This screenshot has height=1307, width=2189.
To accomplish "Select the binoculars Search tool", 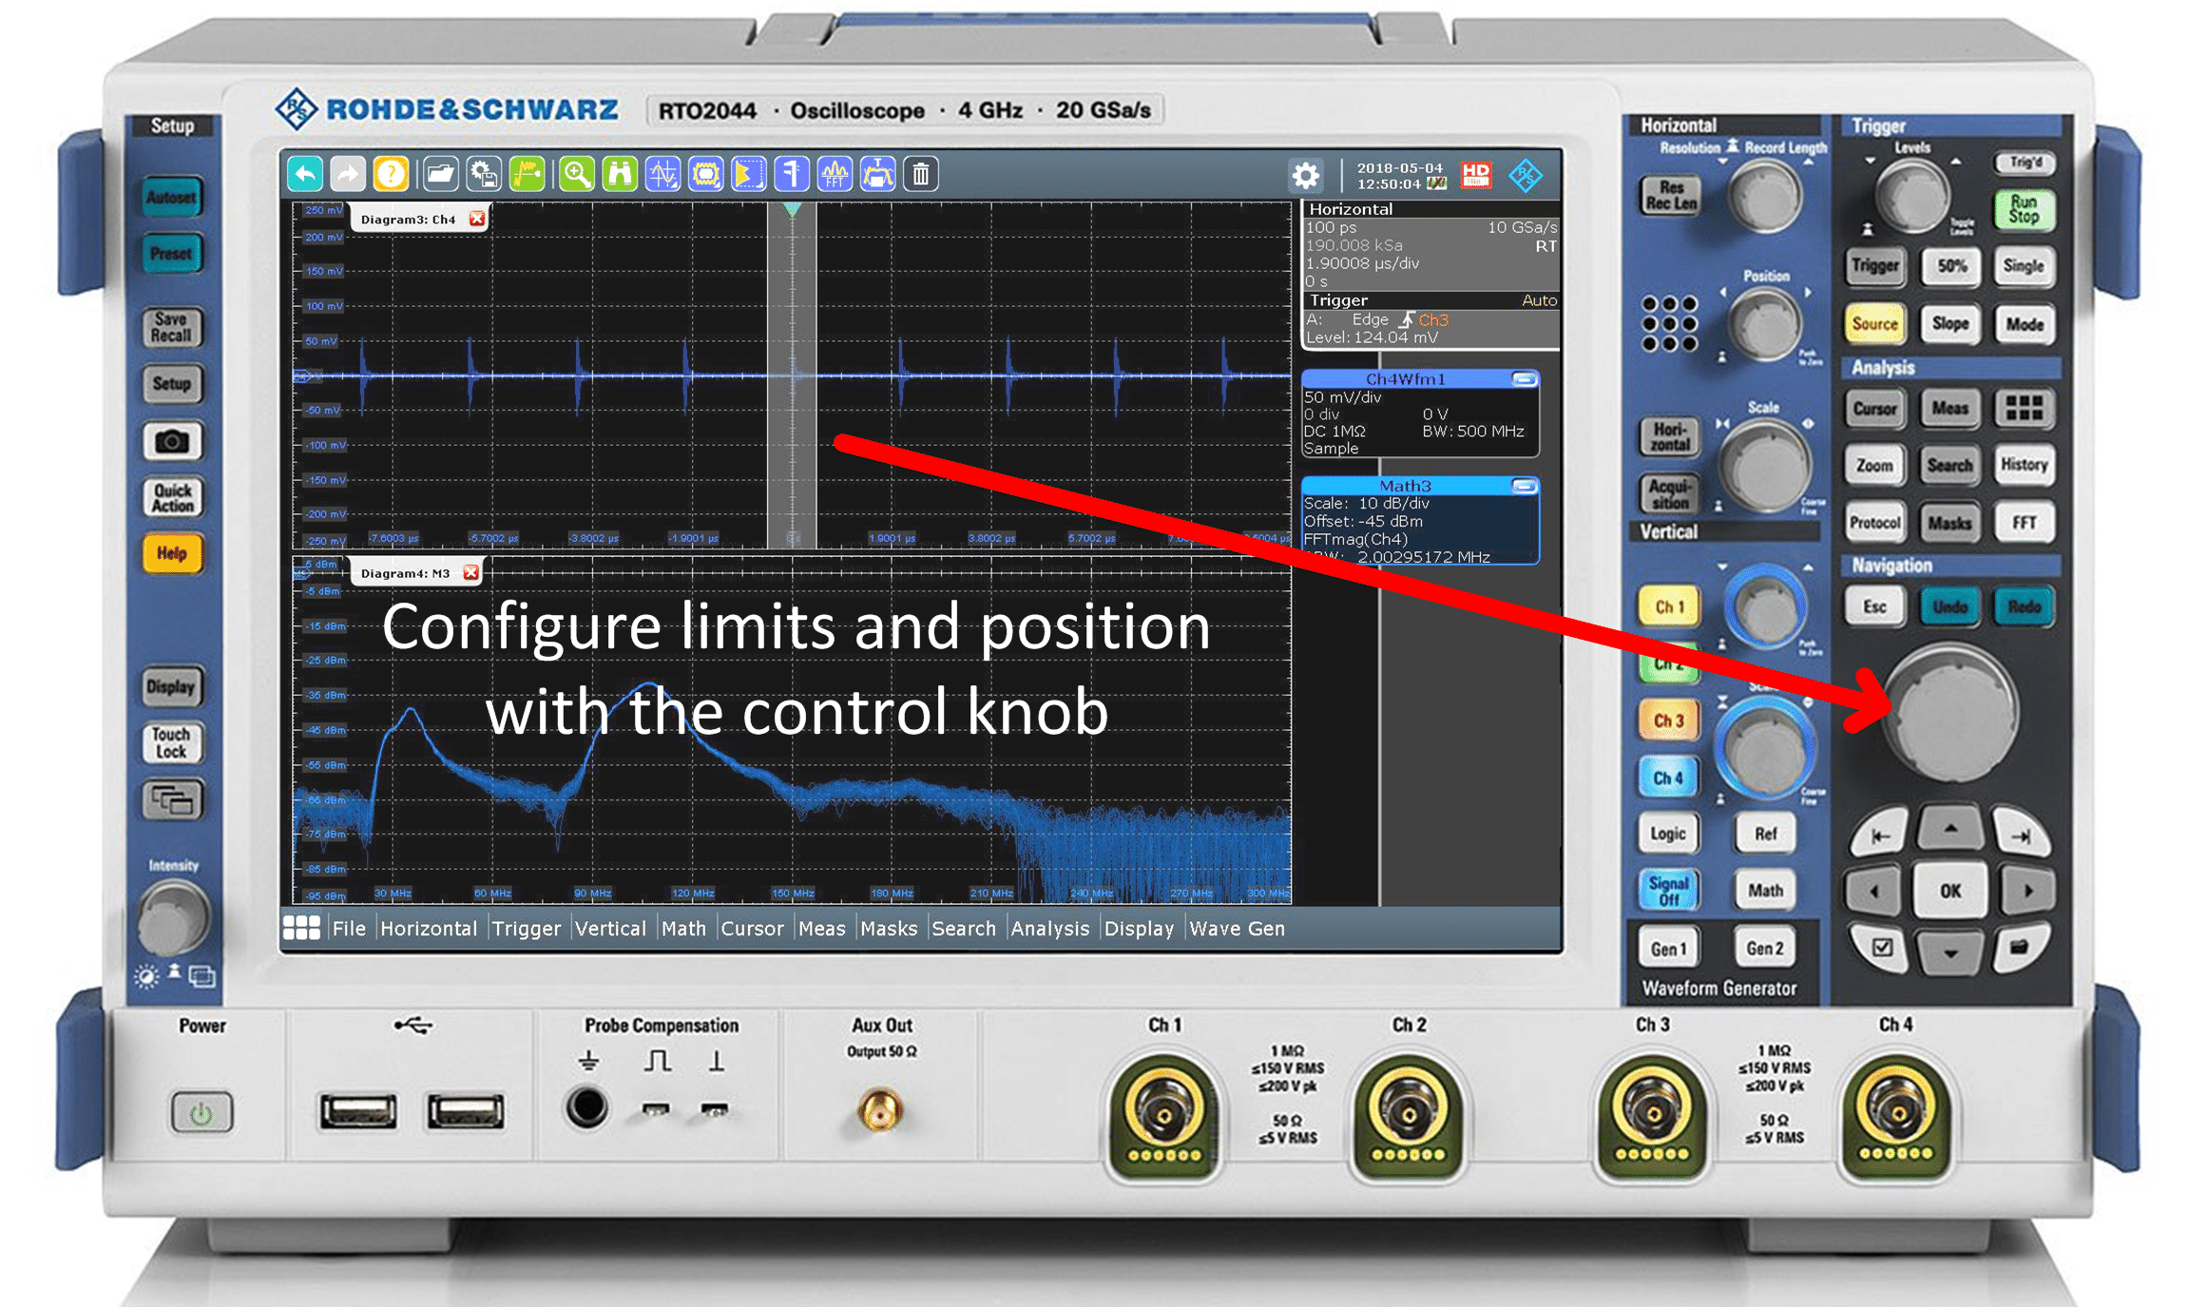I will 620,174.
